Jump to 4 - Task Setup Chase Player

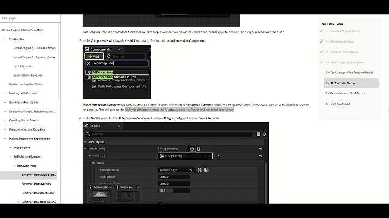click(345, 63)
